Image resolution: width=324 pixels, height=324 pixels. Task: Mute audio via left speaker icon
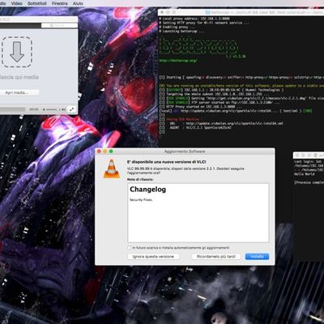[44, 109]
